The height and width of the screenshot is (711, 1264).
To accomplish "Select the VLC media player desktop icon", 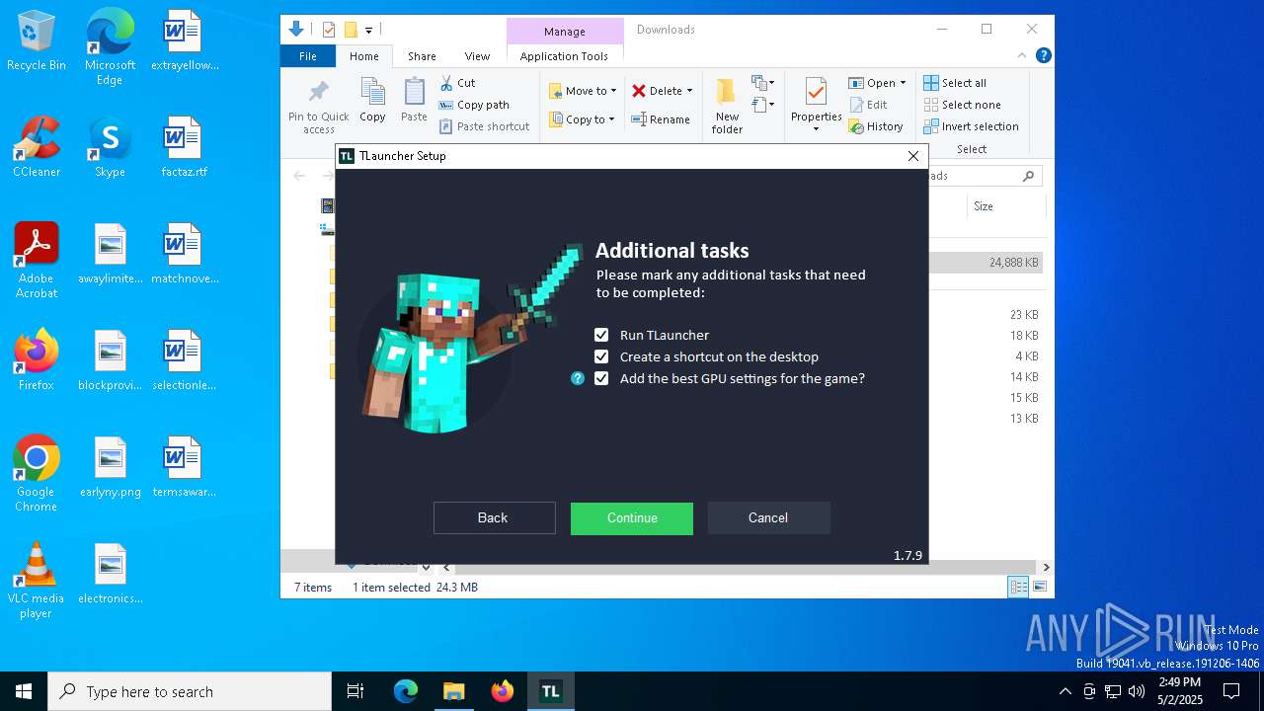I will [37, 581].
